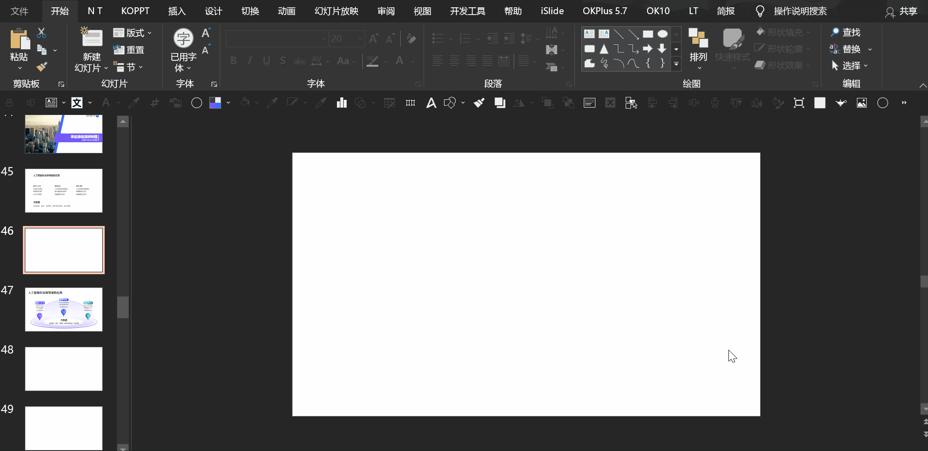Image resolution: width=928 pixels, height=451 pixels.
Task: Click the Find (查找) button
Action: [x=846, y=32]
